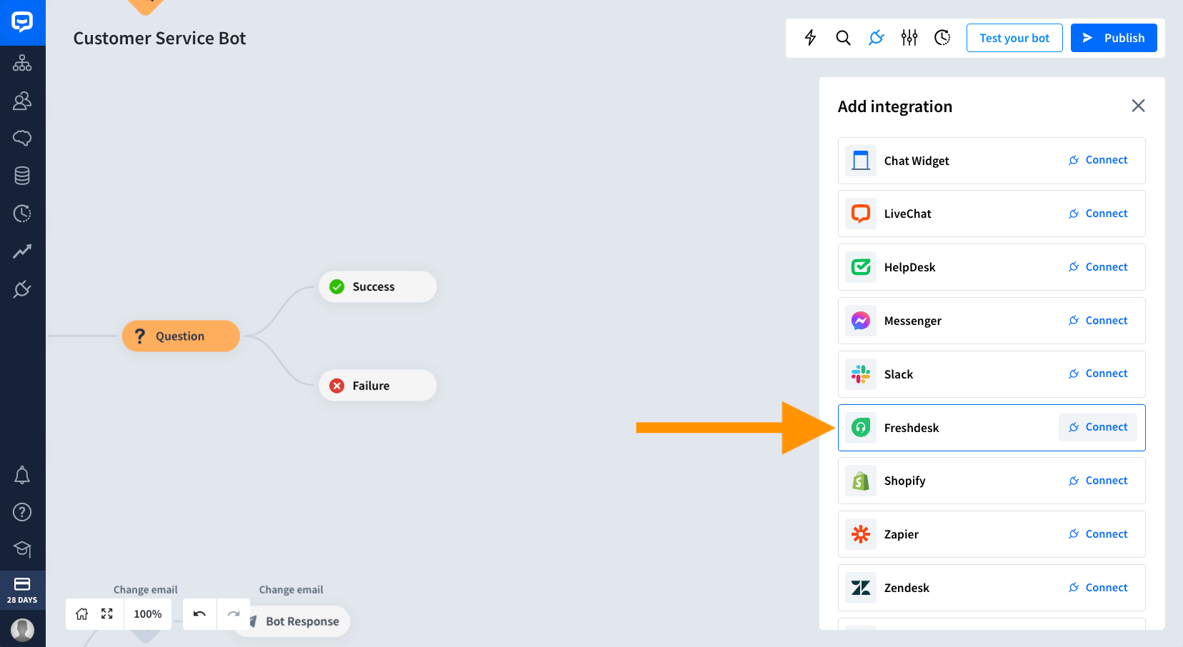Click the Slack logo icon

[x=861, y=374]
